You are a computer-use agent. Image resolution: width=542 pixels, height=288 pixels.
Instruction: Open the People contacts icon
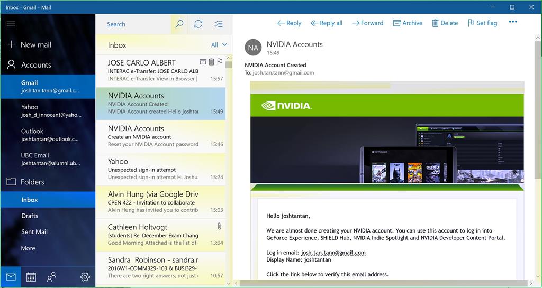coord(51,277)
